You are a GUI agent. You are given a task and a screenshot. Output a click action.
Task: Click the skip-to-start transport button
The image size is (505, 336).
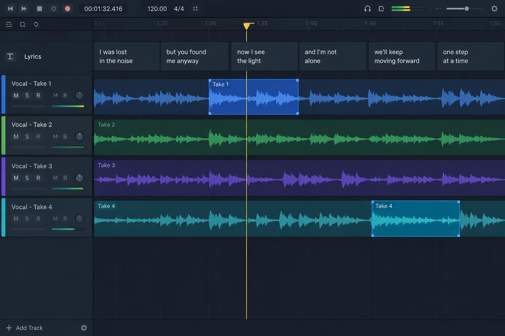tap(11, 9)
